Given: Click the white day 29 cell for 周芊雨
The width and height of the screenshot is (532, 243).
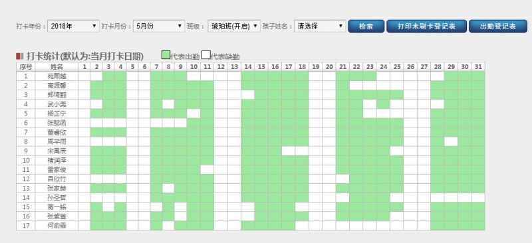Looking at the screenshot, I should tap(451, 141).
